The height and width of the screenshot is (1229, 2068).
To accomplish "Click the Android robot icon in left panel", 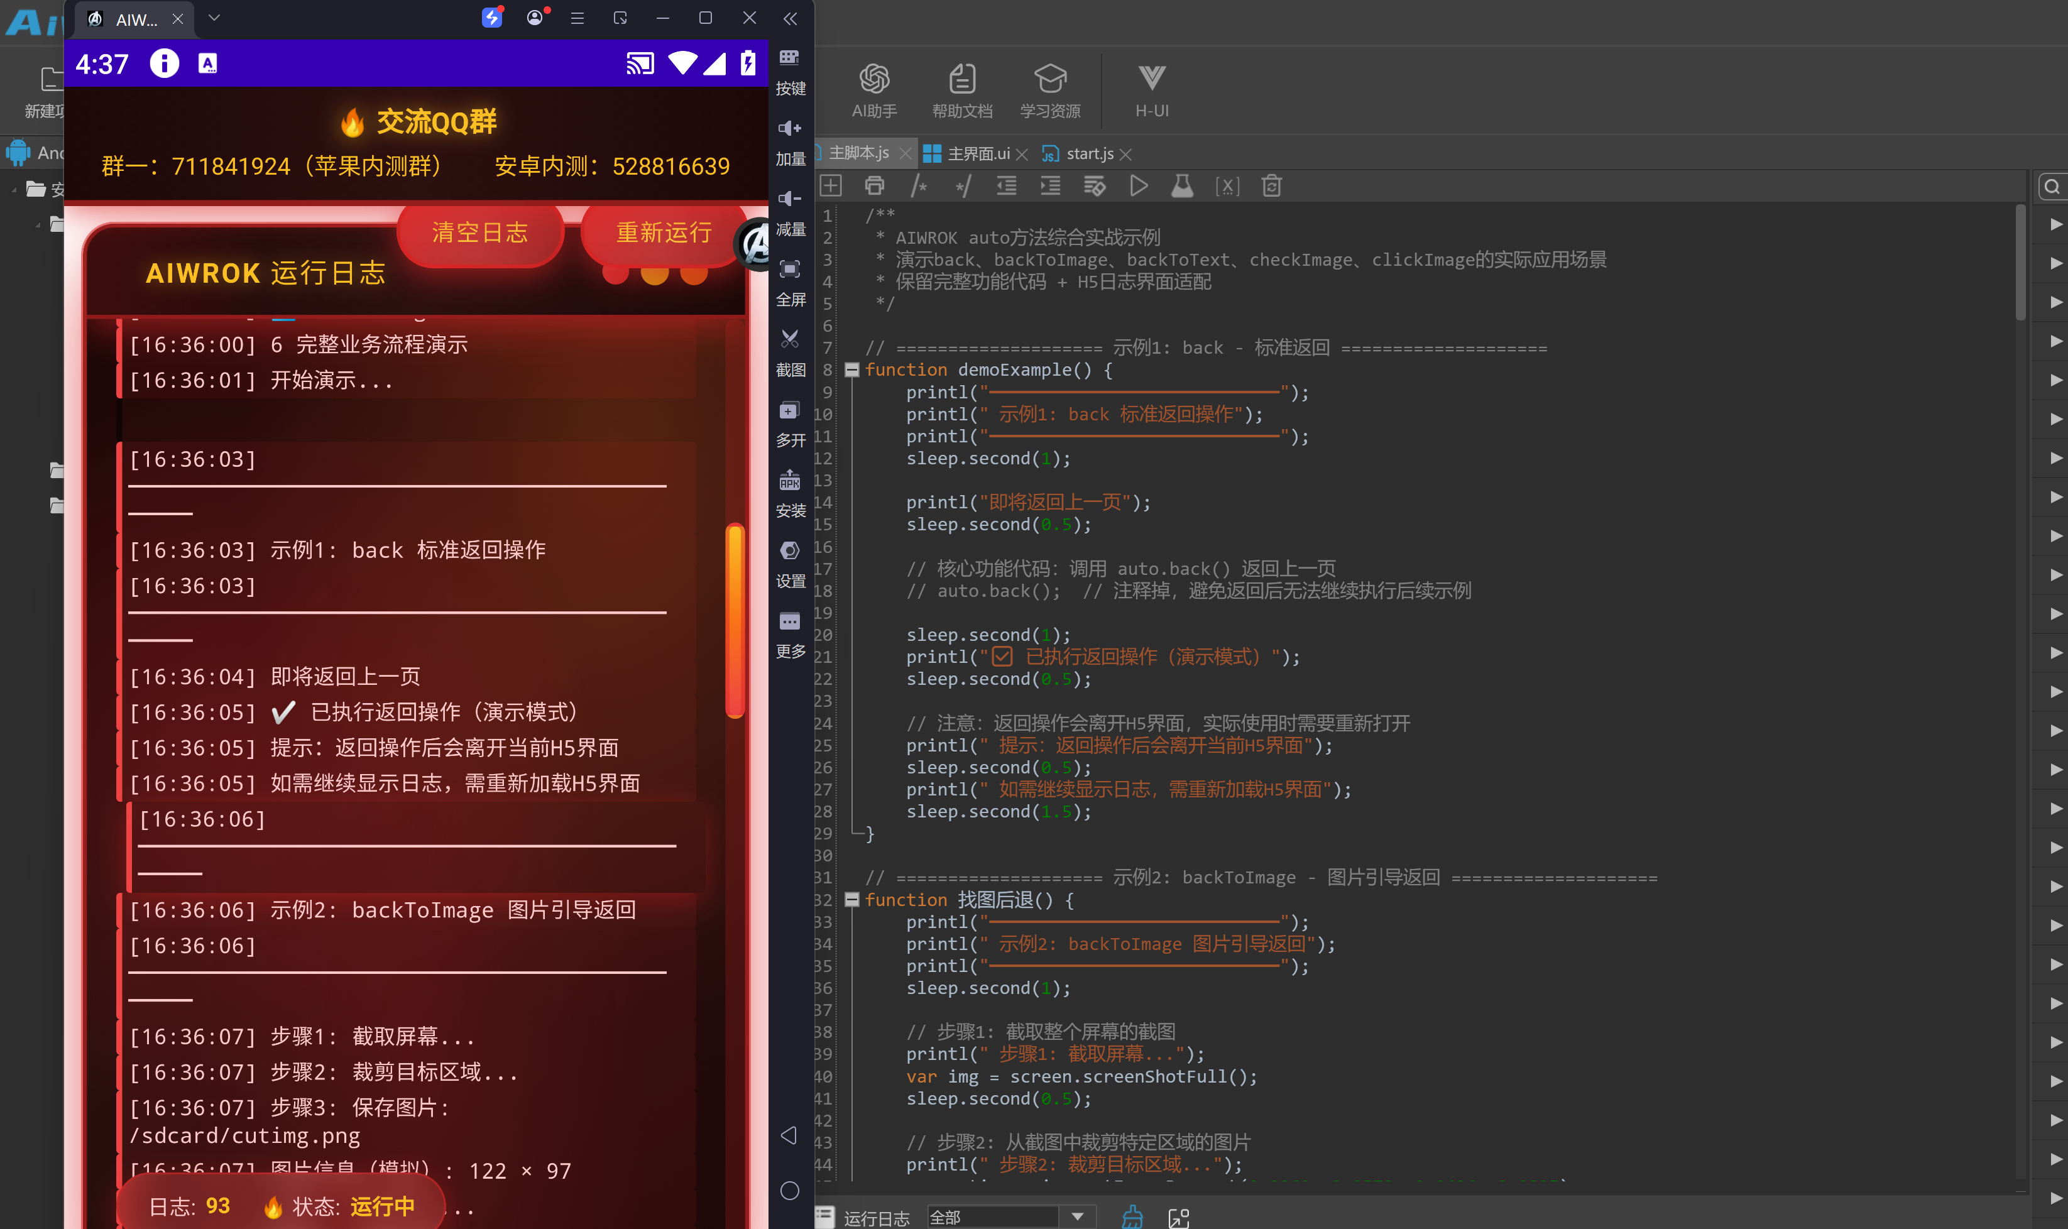I will click(18, 153).
